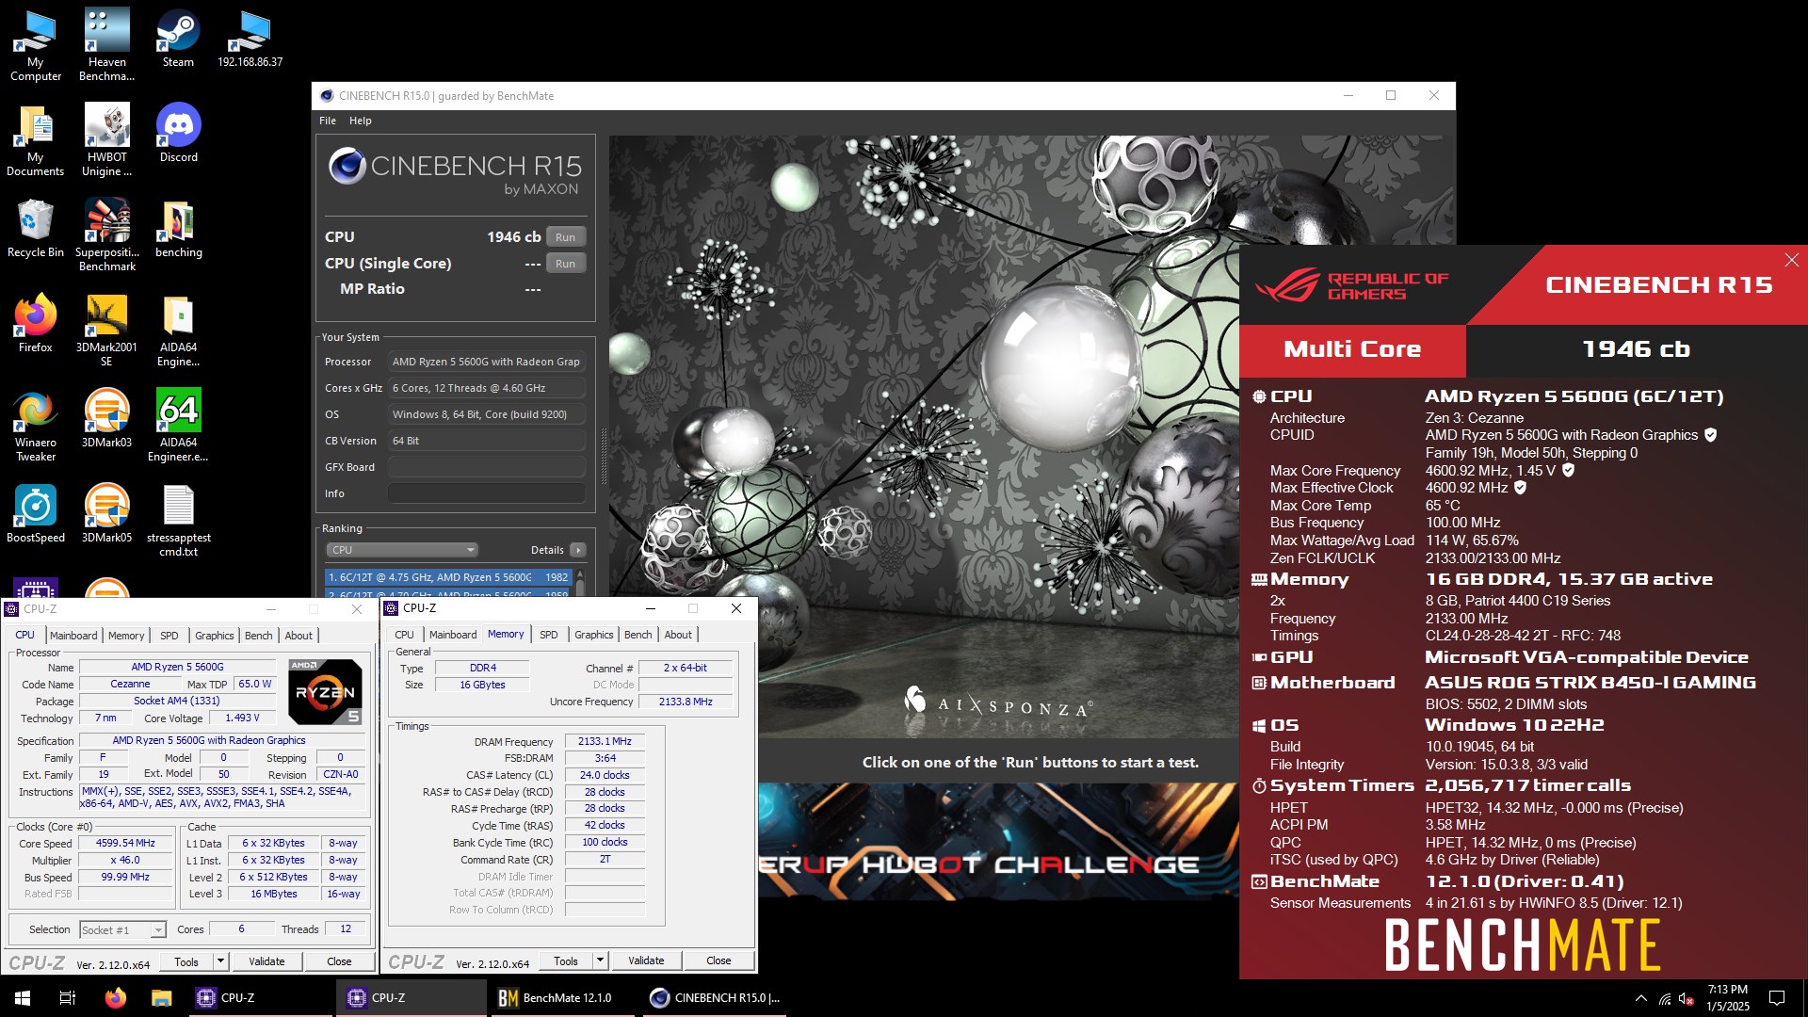The height and width of the screenshot is (1017, 1808).
Task: Open the HWBOT Unigine desktop shortcut
Action: pyautogui.click(x=106, y=140)
